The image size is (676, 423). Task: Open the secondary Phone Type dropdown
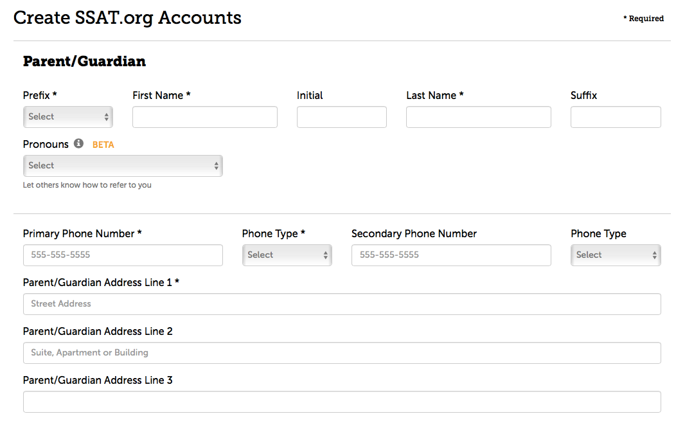point(616,255)
